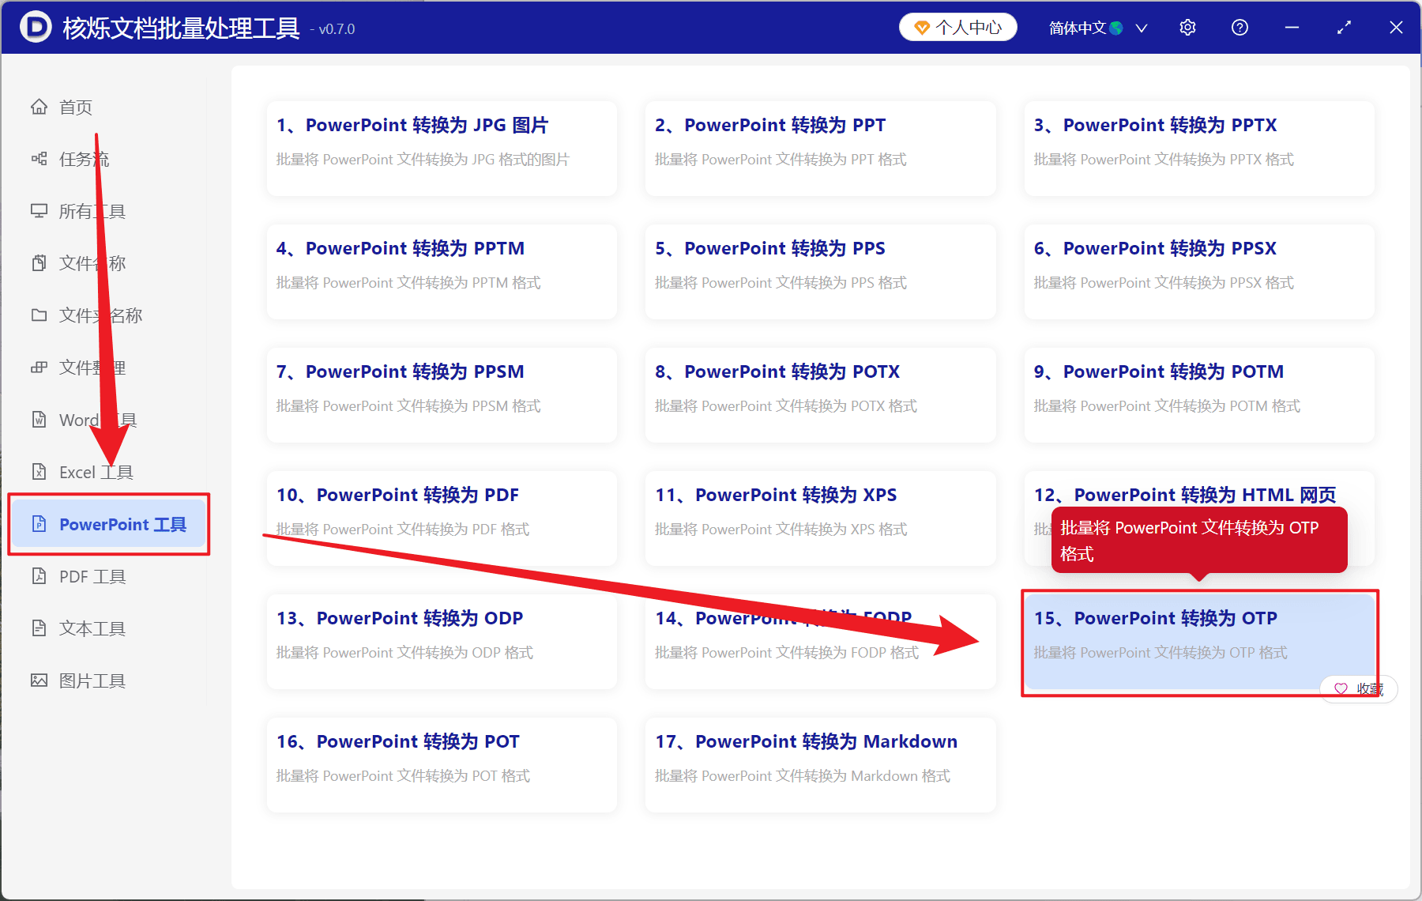Select PowerPoint 转换为 OTP card

(x=1199, y=642)
